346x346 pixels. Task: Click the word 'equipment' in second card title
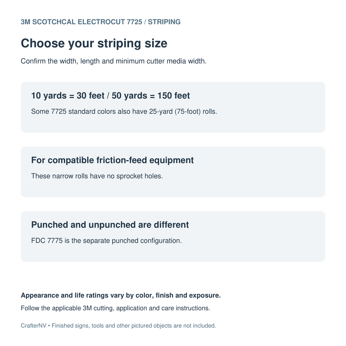coord(171,160)
